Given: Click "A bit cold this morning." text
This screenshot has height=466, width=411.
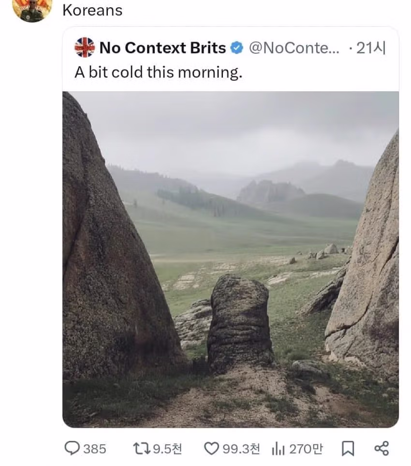Looking at the screenshot, I should pyautogui.click(x=158, y=73).
